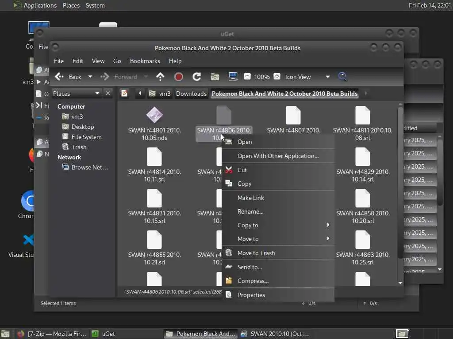Select the SWAN r44863 2010.10.25.srl file icon

363,240
